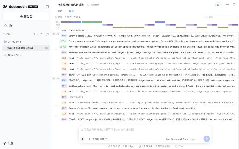Open the read tool row for budget.test.mjs
Screen dimensions: 239x149
(148, 69)
